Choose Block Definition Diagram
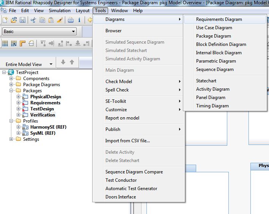The width and height of the screenshot is (269, 214). [225, 44]
